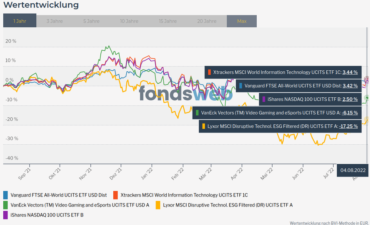
Task: Show the Max time range
Action: click(241, 21)
